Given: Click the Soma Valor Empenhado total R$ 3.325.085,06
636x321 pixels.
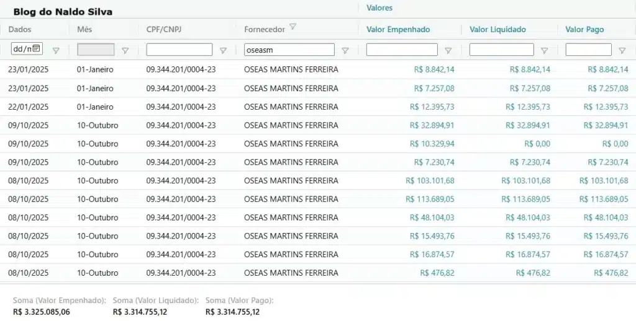Looking at the screenshot, I should [x=42, y=312].
